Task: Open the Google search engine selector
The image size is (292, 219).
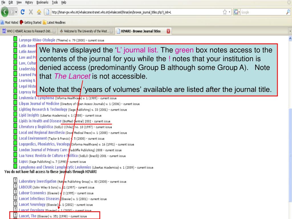Action: (237, 12)
